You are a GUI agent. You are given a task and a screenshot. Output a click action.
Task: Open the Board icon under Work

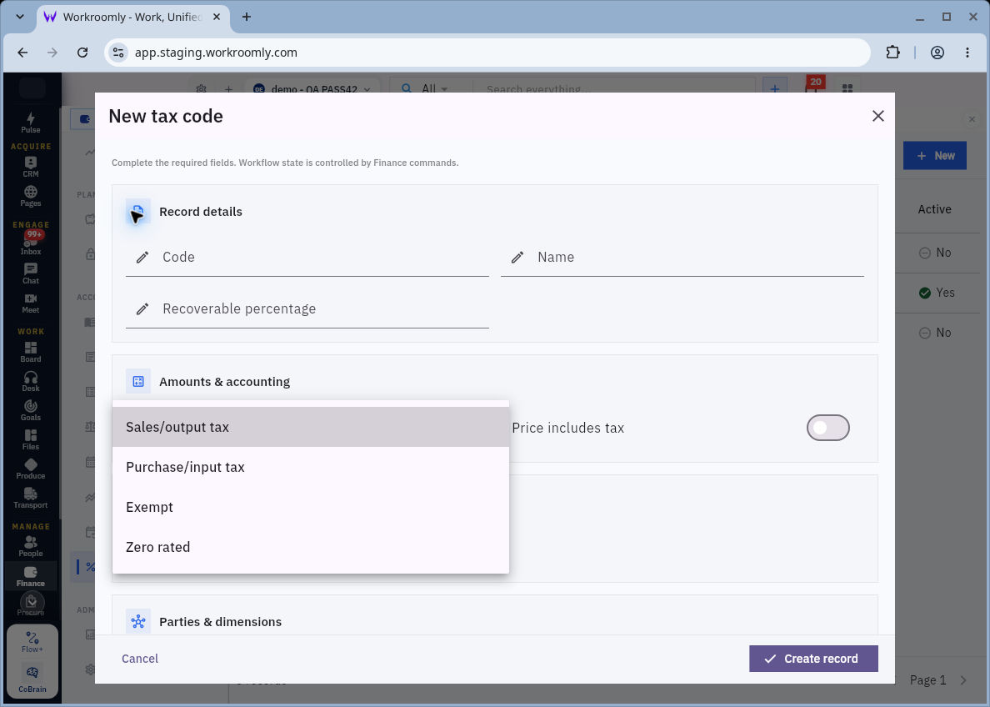pos(30,352)
